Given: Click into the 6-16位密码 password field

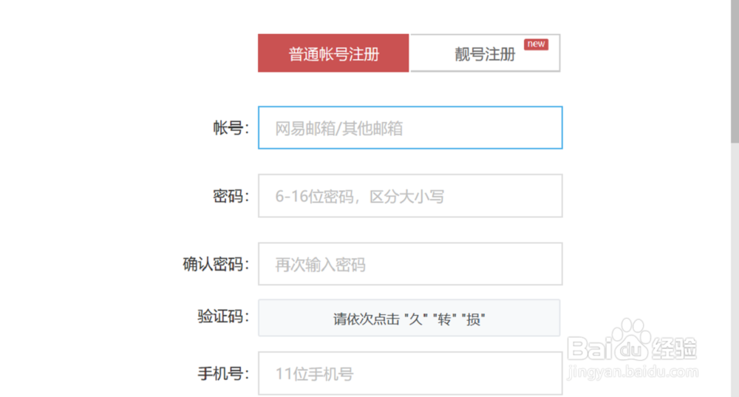Looking at the screenshot, I should (410, 196).
